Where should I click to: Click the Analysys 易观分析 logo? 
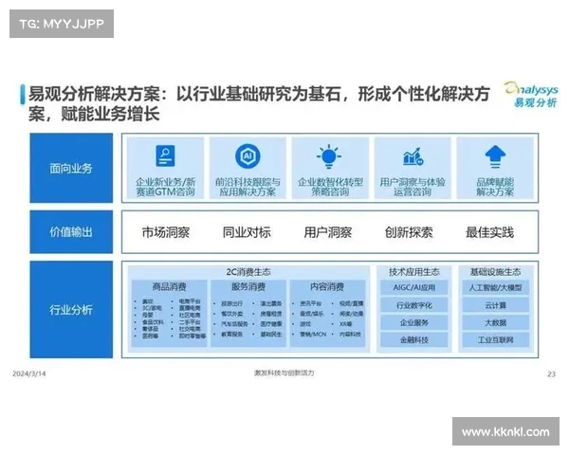coord(532,95)
